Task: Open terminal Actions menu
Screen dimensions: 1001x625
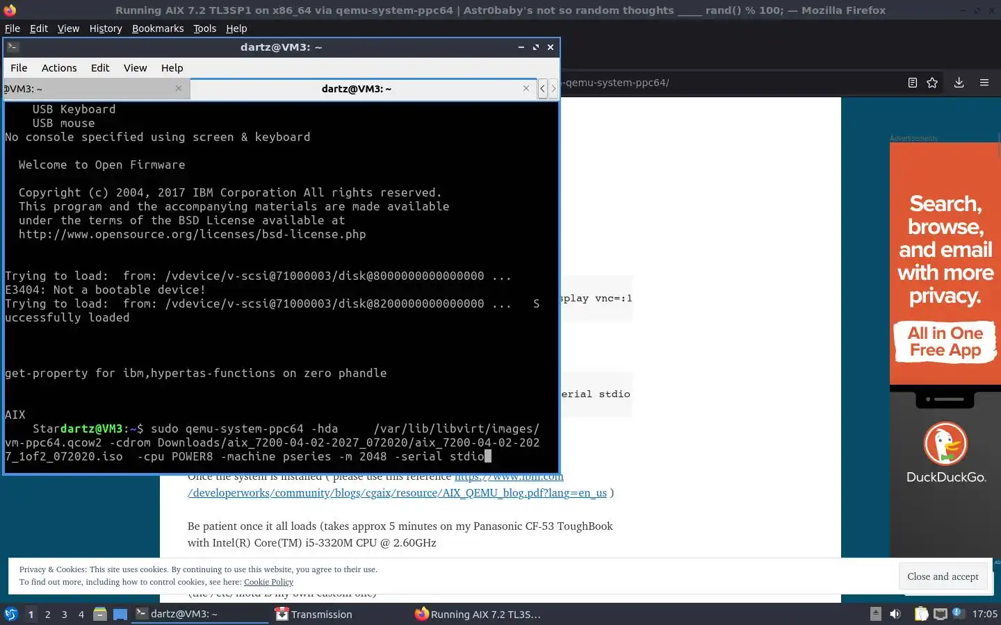Action: pyautogui.click(x=59, y=67)
